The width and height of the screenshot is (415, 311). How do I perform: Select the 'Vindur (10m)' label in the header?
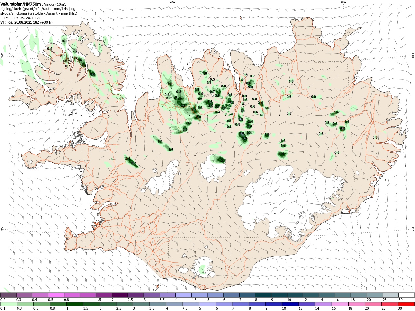coord(54,4)
